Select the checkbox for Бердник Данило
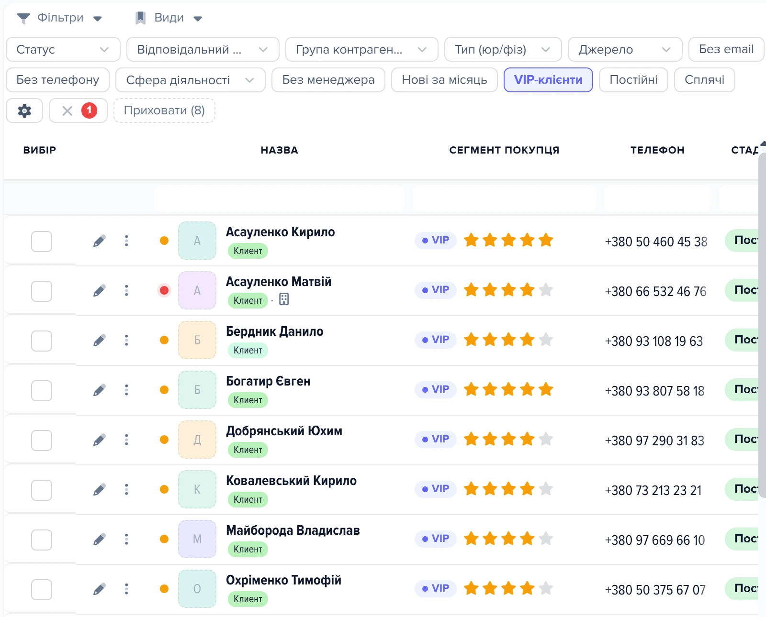The height and width of the screenshot is (617, 766). coord(42,341)
